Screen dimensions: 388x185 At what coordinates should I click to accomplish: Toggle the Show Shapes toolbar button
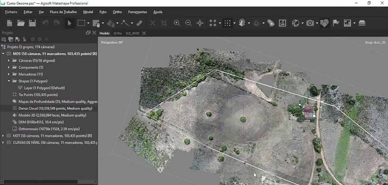click(324, 23)
